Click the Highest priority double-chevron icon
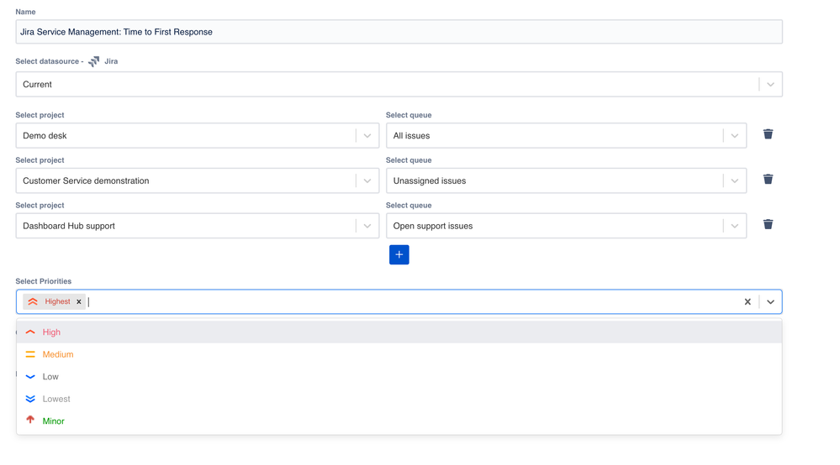Screen dimensions: 840x465 click(33, 301)
